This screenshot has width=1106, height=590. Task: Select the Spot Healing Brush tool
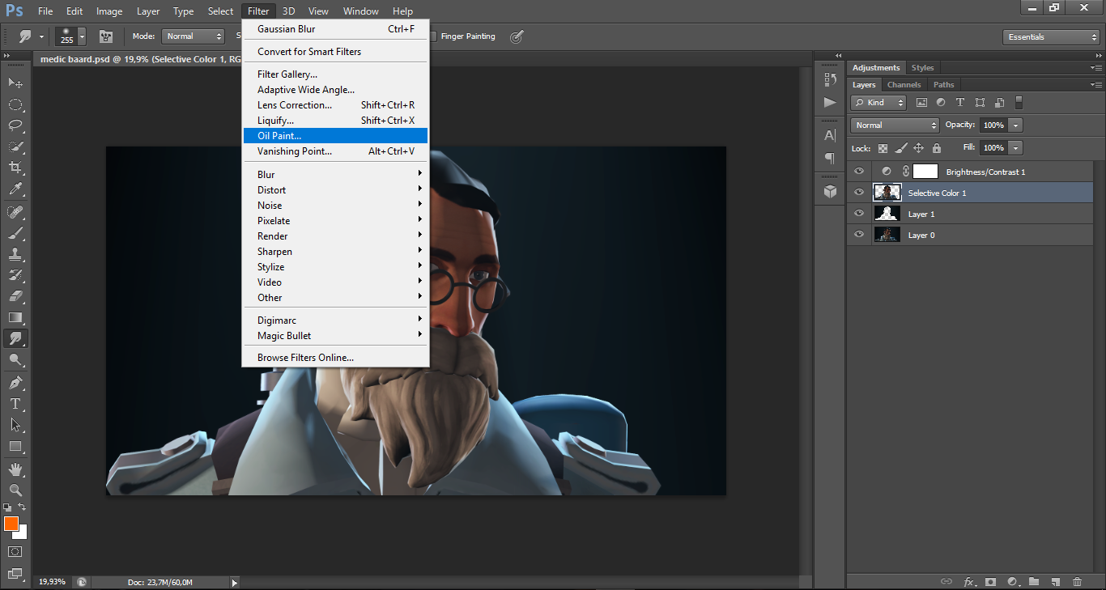(x=15, y=212)
